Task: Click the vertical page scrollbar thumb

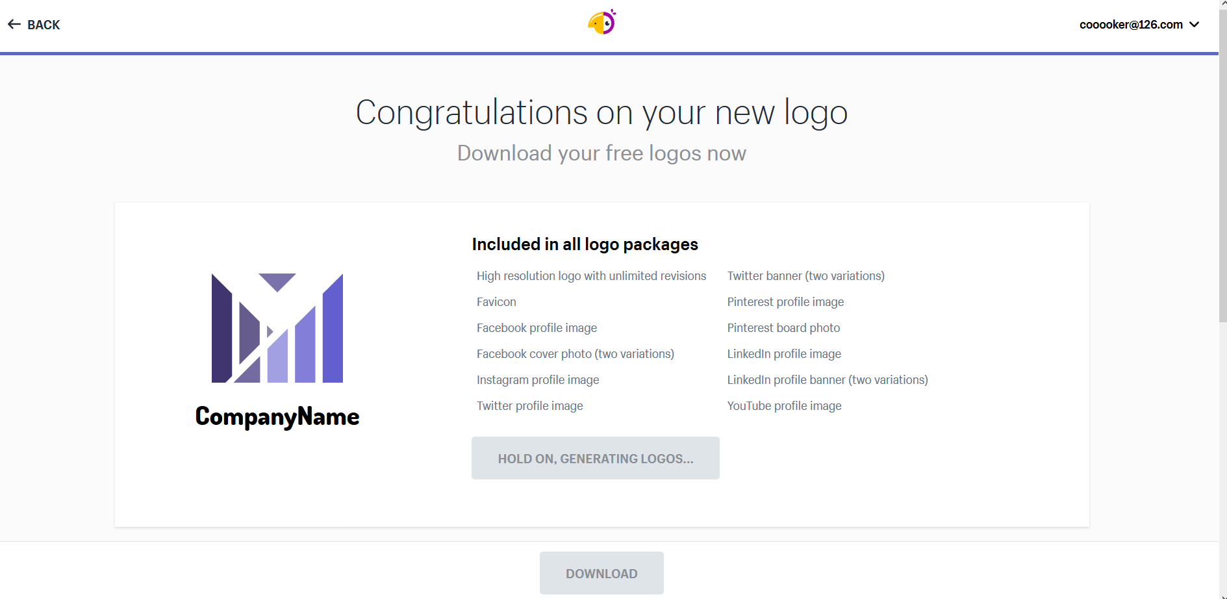Action: click(x=1222, y=162)
